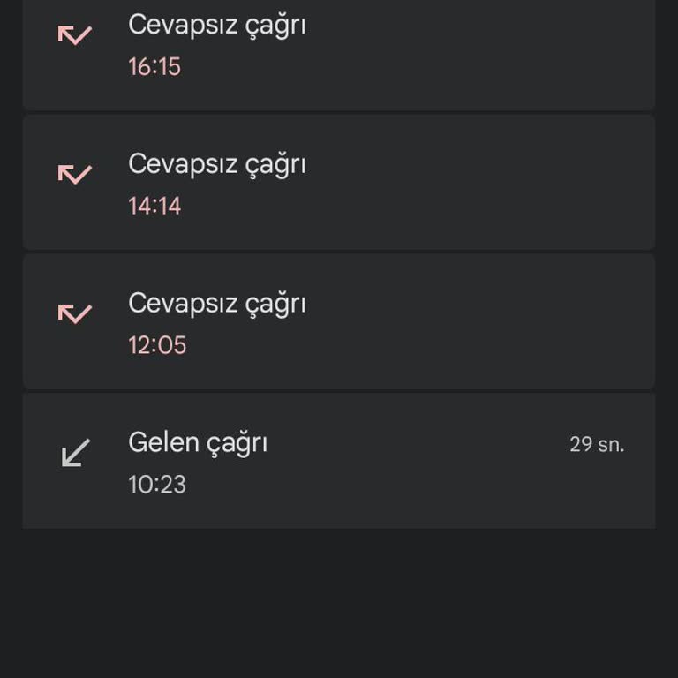678x678 pixels.
Task: Click the "Gelen çağrı" entry title
Action: click(198, 442)
